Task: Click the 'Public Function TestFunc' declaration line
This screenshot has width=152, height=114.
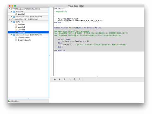Action: click(78, 28)
